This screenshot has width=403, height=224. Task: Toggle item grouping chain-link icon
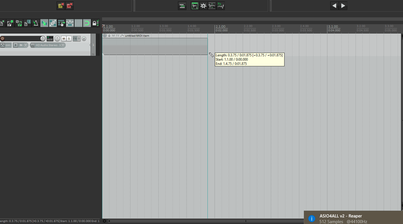(x=53, y=23)
